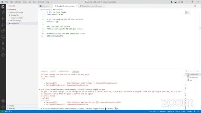Screen dimensions: 201x113
Task: Open the File menu
Action: point(7,2)
